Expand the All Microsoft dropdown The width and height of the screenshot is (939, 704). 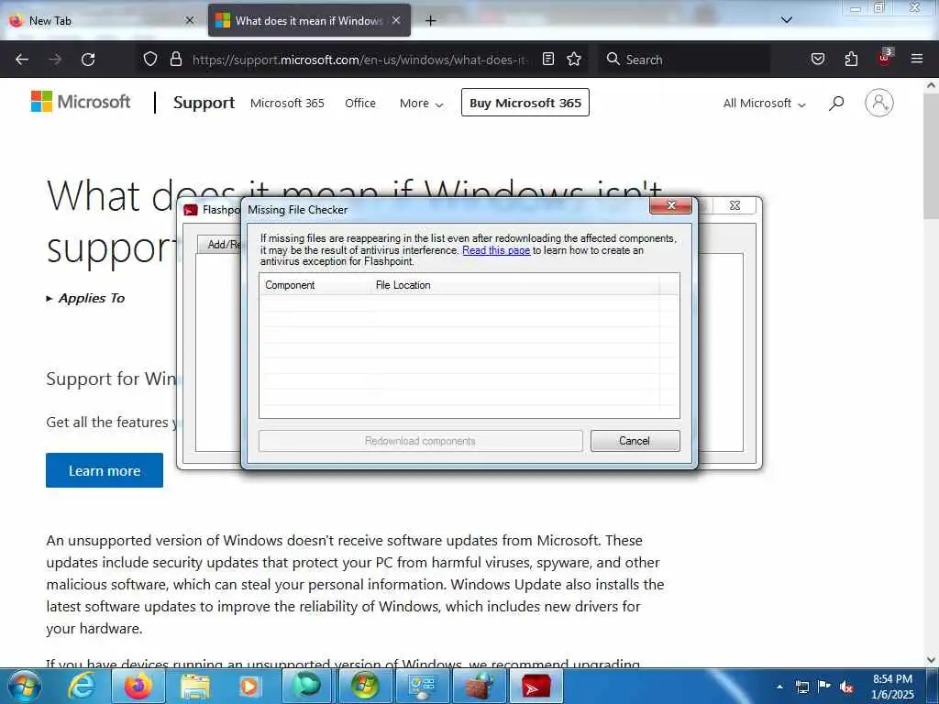point(764,103)
